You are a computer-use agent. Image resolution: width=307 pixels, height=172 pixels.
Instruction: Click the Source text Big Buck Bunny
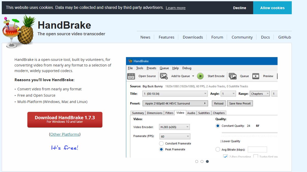153,86
